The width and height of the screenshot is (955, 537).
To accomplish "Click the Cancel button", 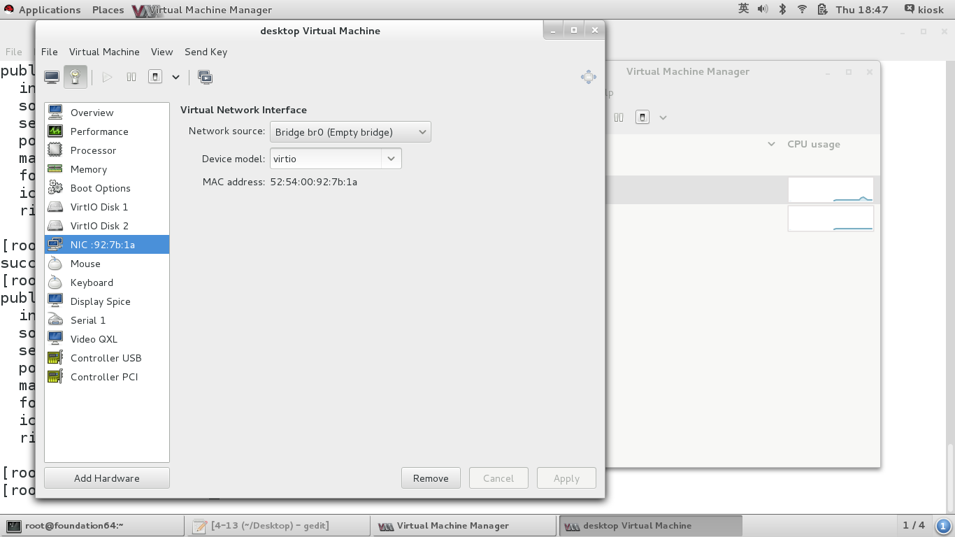I will [498, 478].
